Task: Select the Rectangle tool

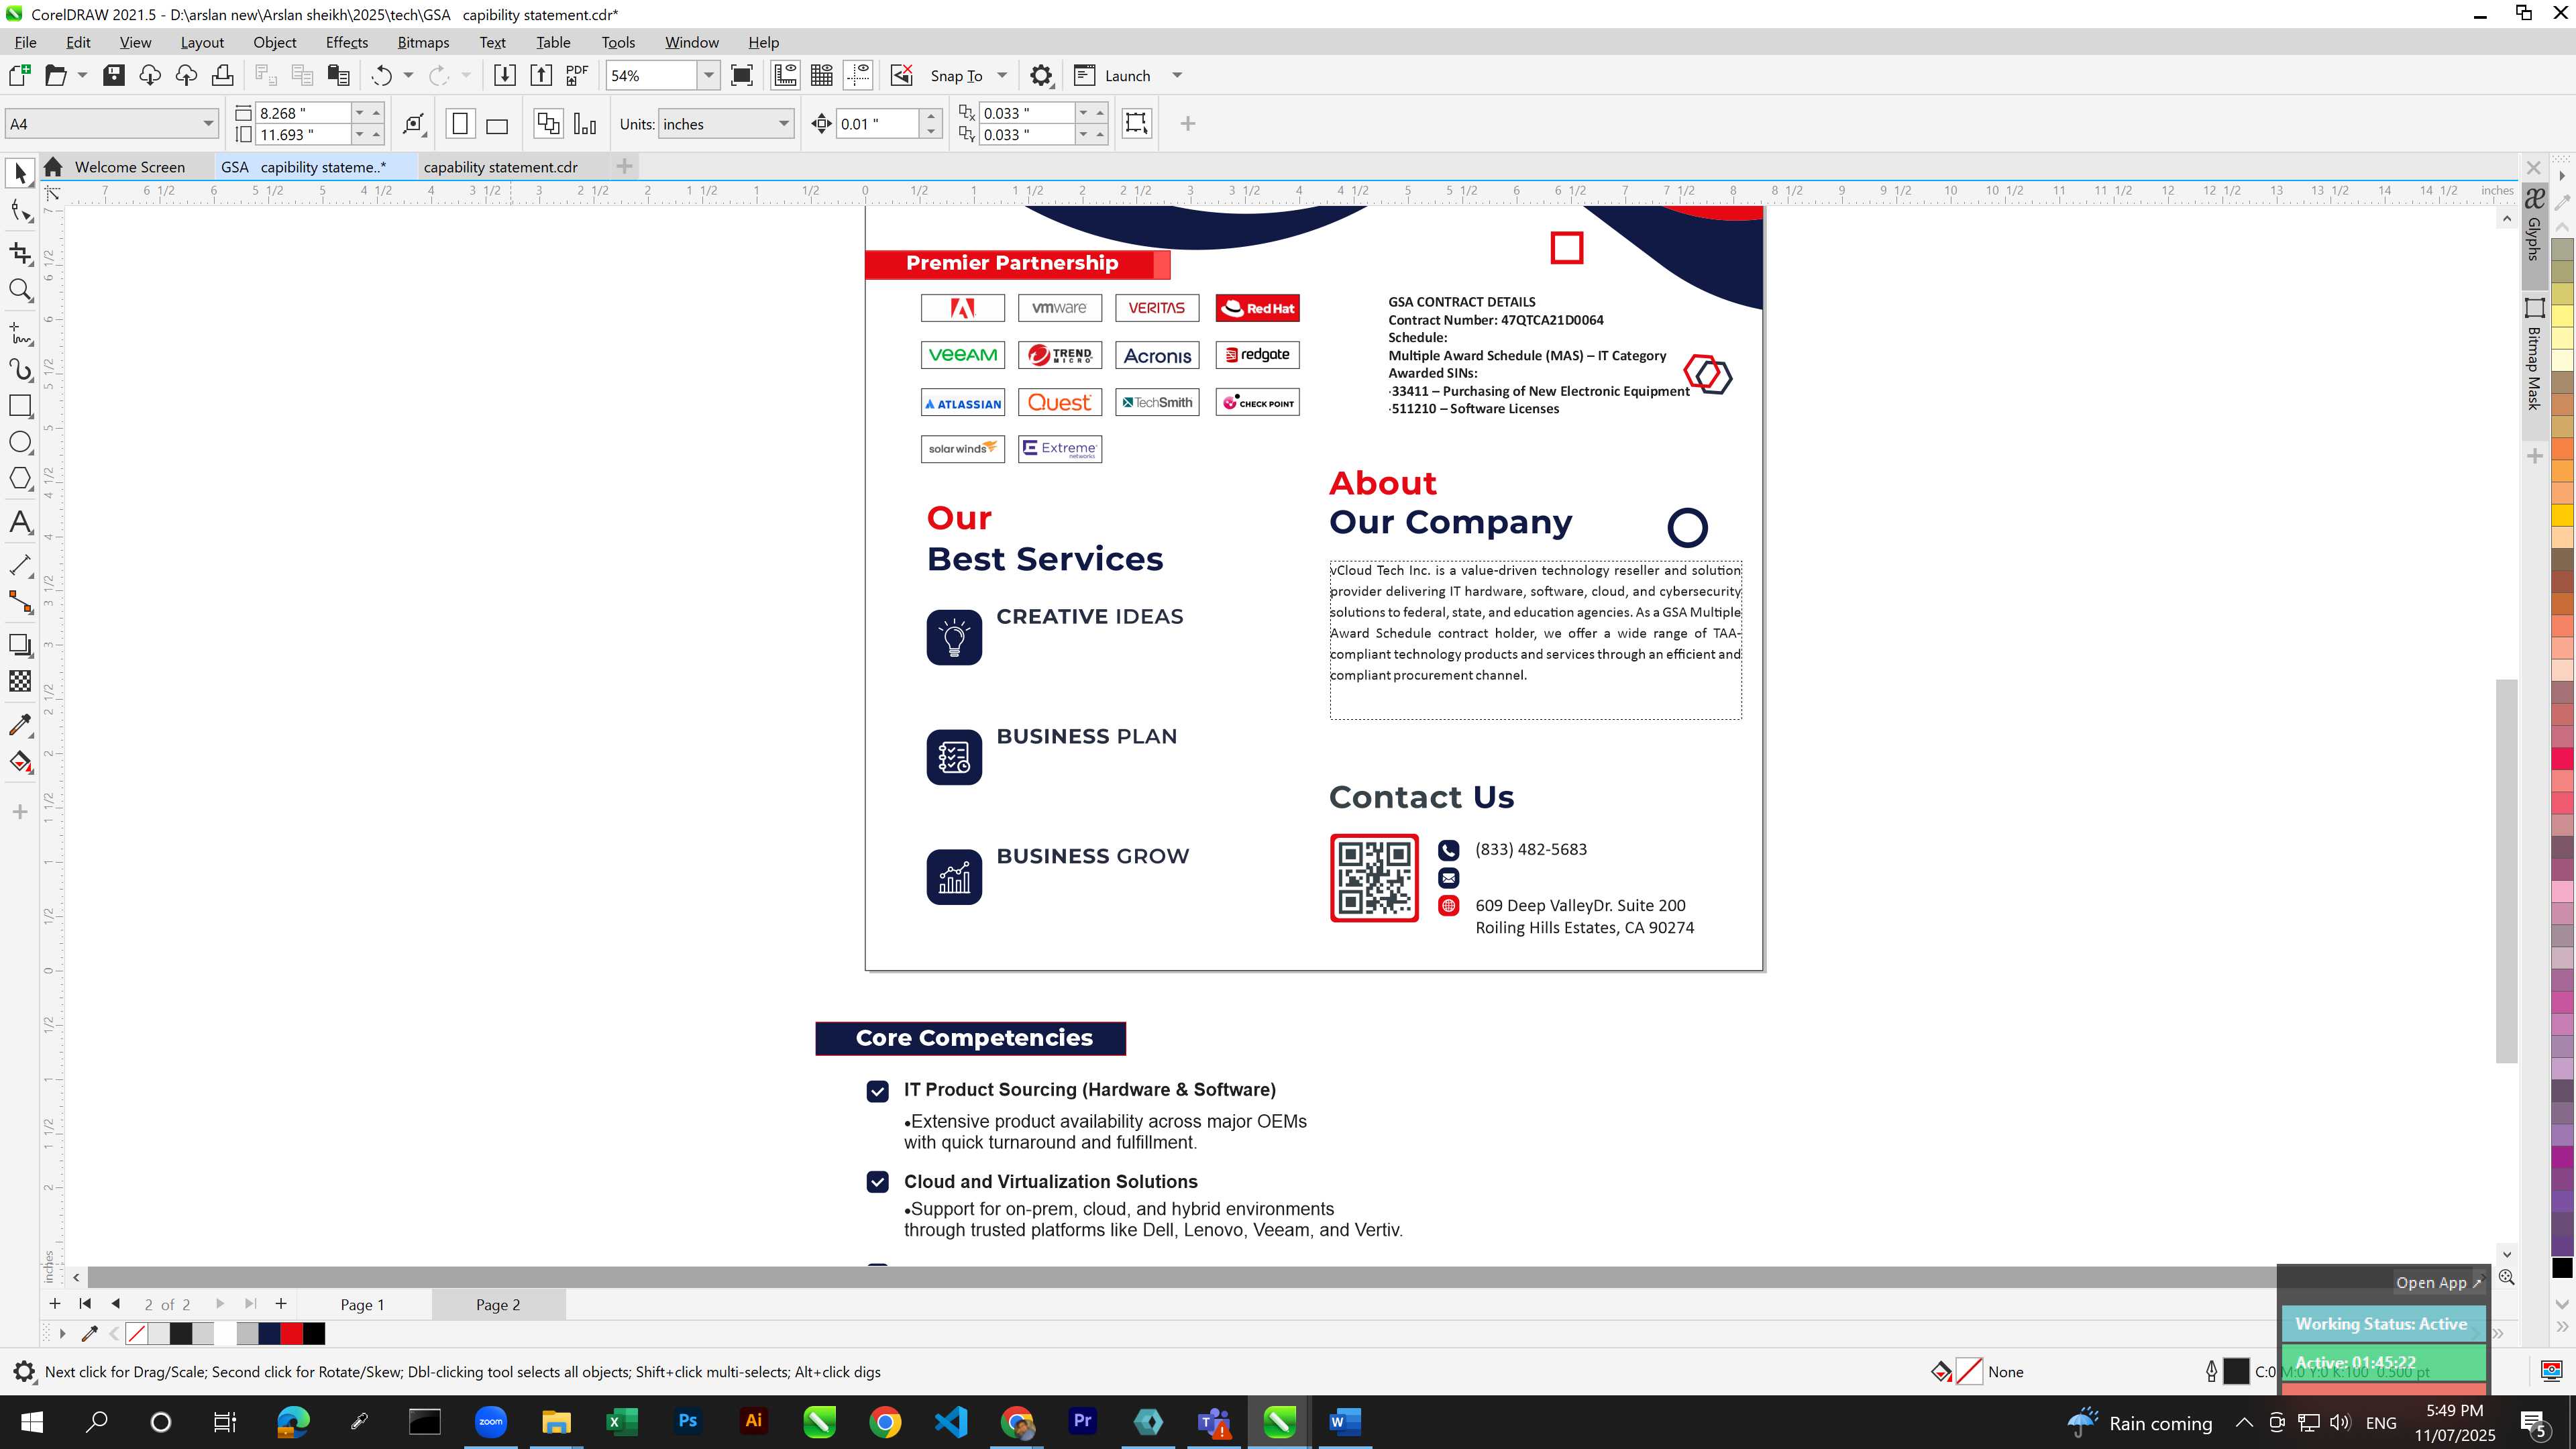Action: pos(20,405)
